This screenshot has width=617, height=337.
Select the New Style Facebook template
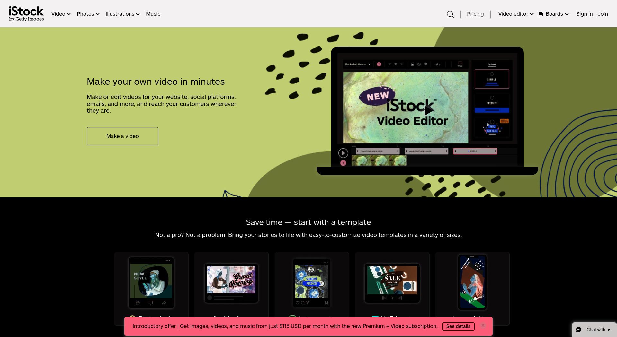pyautogui.click(x=151, y=283)
